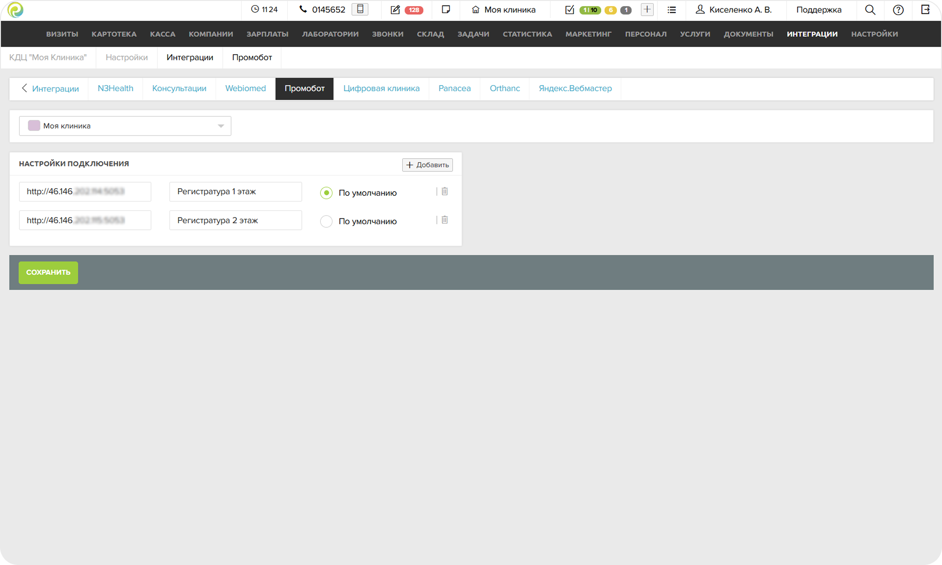This screenshot has width=942, height=565.
Task: Click the tasks checkmark icon
Action: (x=569, y=9)
